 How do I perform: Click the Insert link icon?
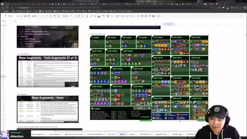click(138, 16)
